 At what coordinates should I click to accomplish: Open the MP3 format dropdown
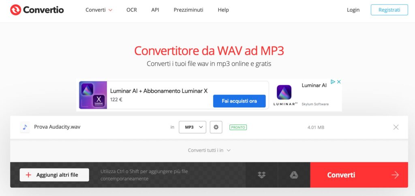(193, 127)
